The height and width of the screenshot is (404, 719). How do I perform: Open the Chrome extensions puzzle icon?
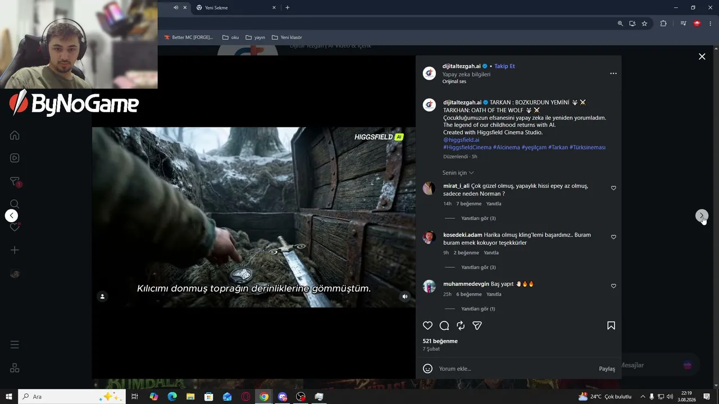click(663, 24)
